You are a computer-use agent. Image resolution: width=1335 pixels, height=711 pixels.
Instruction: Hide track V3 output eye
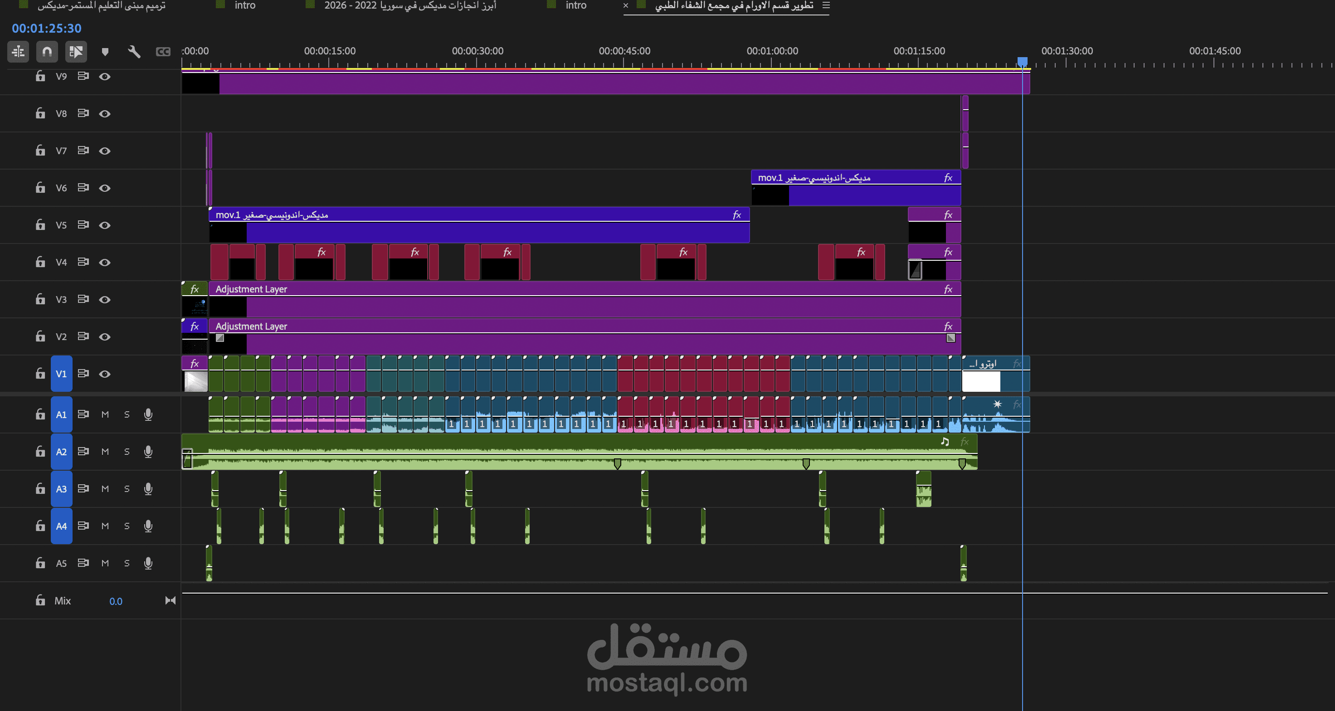click(x=105, y=300)
